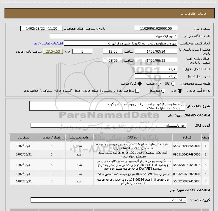Click the heading اطلاعات خدمات مورد نیاز
This screenshot has height=211, width=218.
pos(190,190)
